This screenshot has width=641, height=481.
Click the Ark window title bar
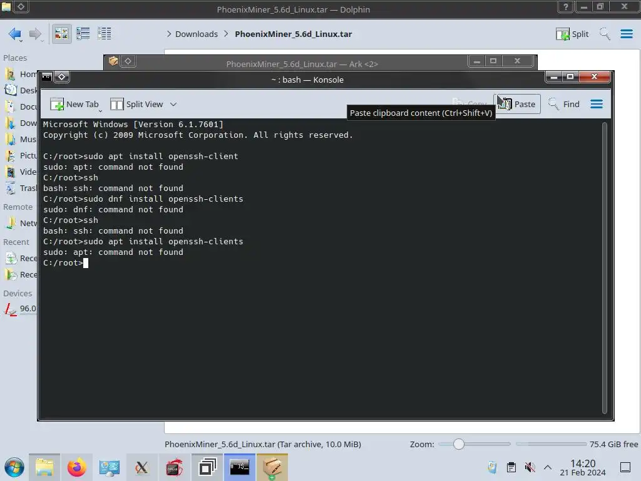tap(302, 64)
